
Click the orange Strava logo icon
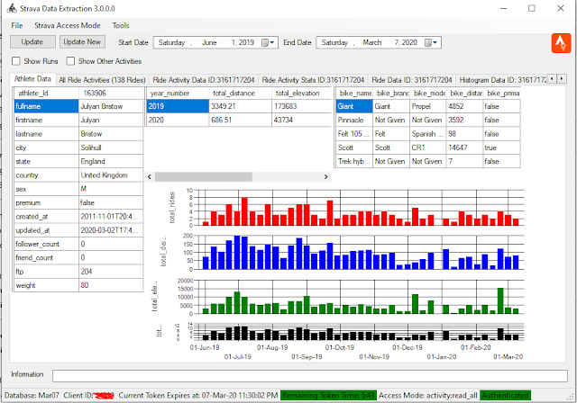(561, 43)
